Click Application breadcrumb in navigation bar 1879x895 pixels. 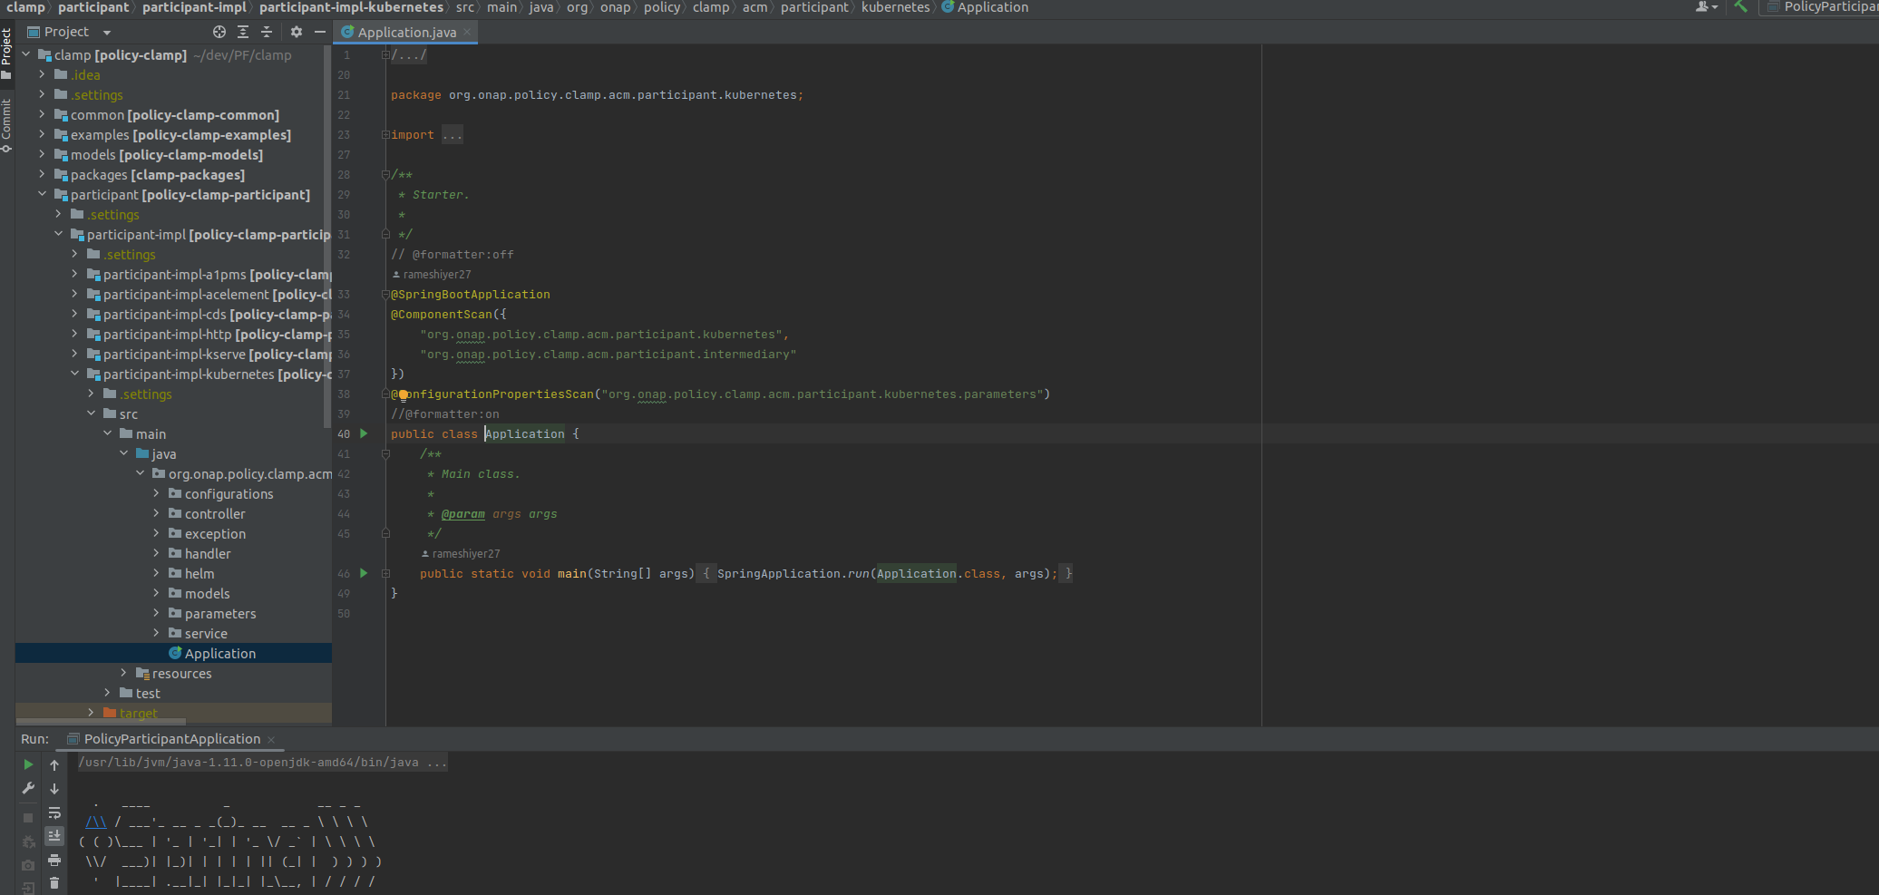pyautogui.click(x=985, y=7)
